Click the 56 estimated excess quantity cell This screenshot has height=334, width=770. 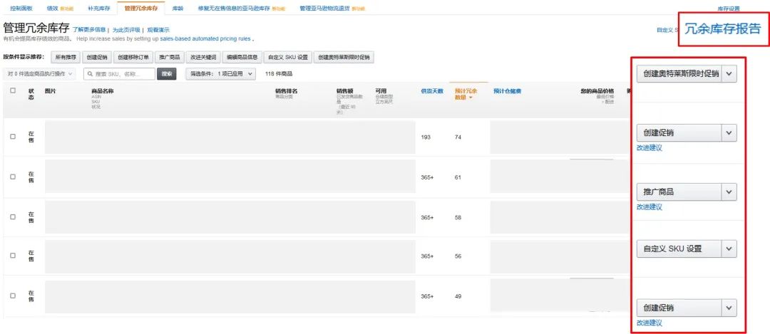coord(458,256)
